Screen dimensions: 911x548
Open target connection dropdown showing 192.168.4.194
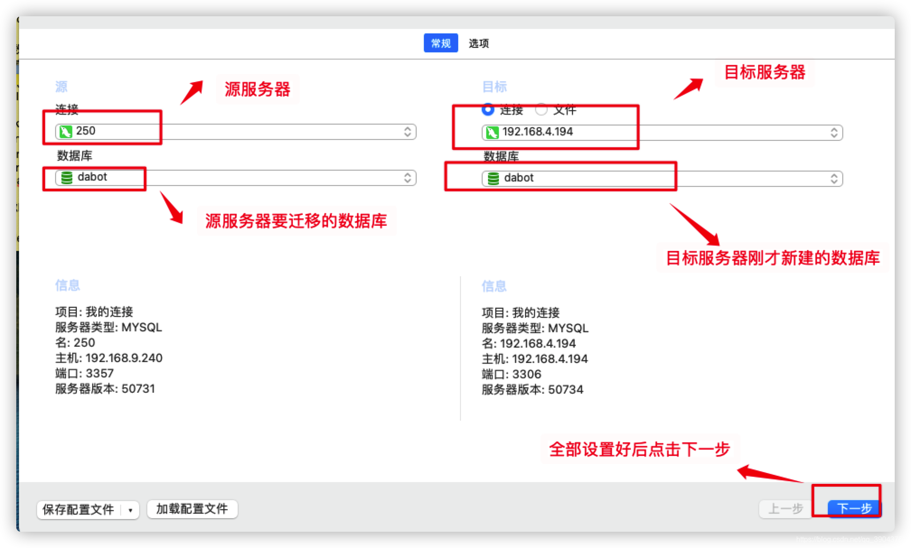[662, 132]
